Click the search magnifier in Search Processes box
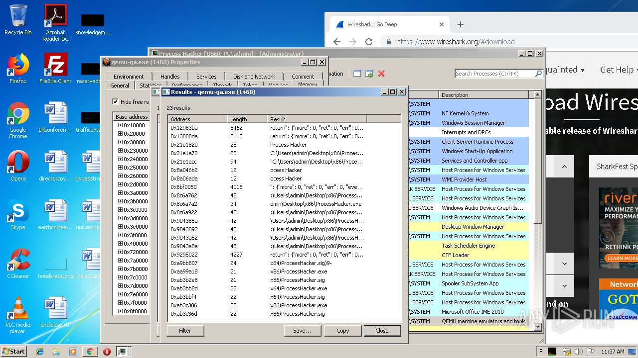The height and width of the screenshot is (358, 638). (x=538, y=74)
